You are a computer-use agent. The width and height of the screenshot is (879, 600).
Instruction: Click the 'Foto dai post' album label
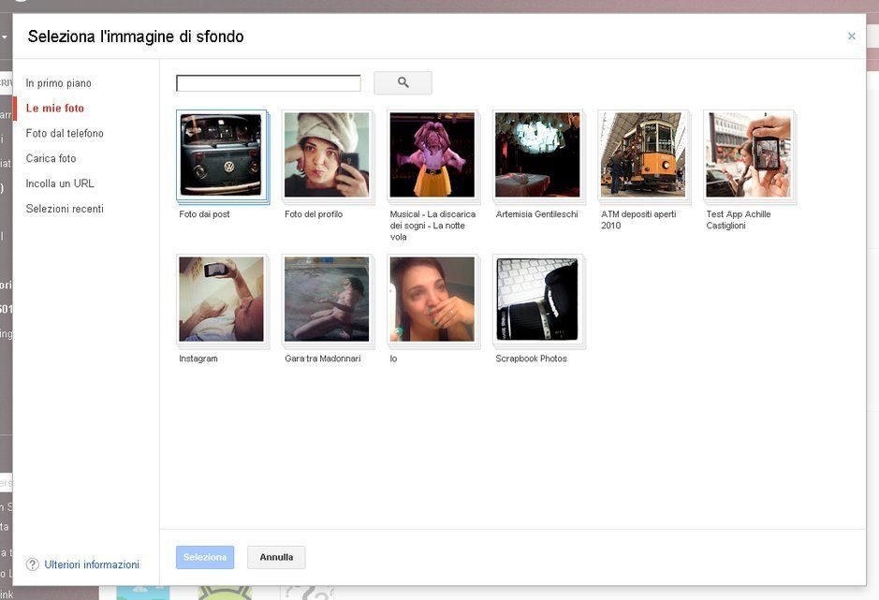204,214
